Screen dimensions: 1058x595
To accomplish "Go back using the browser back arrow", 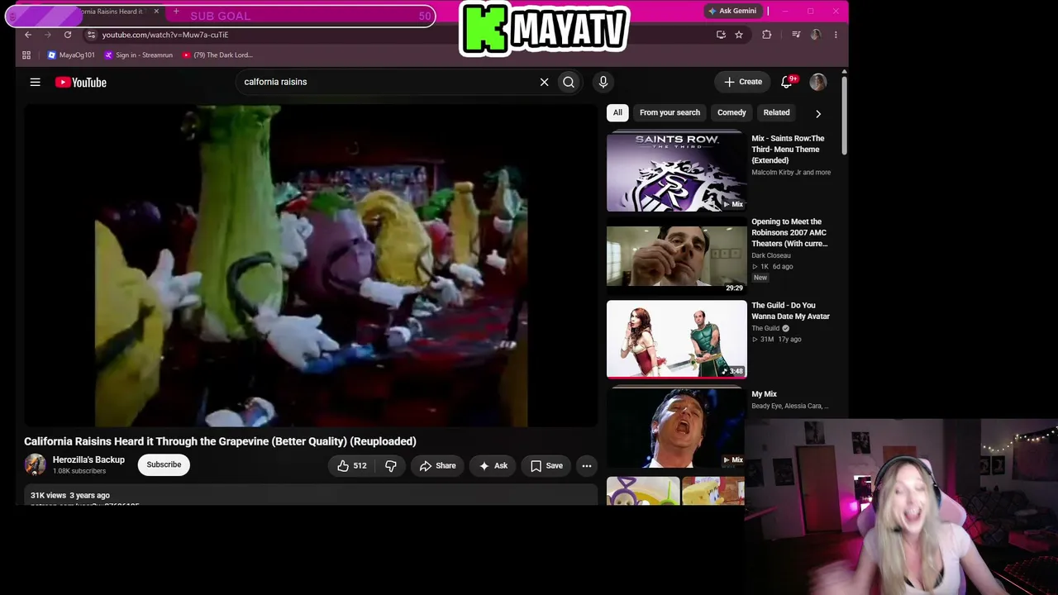I will coord(28,35).
